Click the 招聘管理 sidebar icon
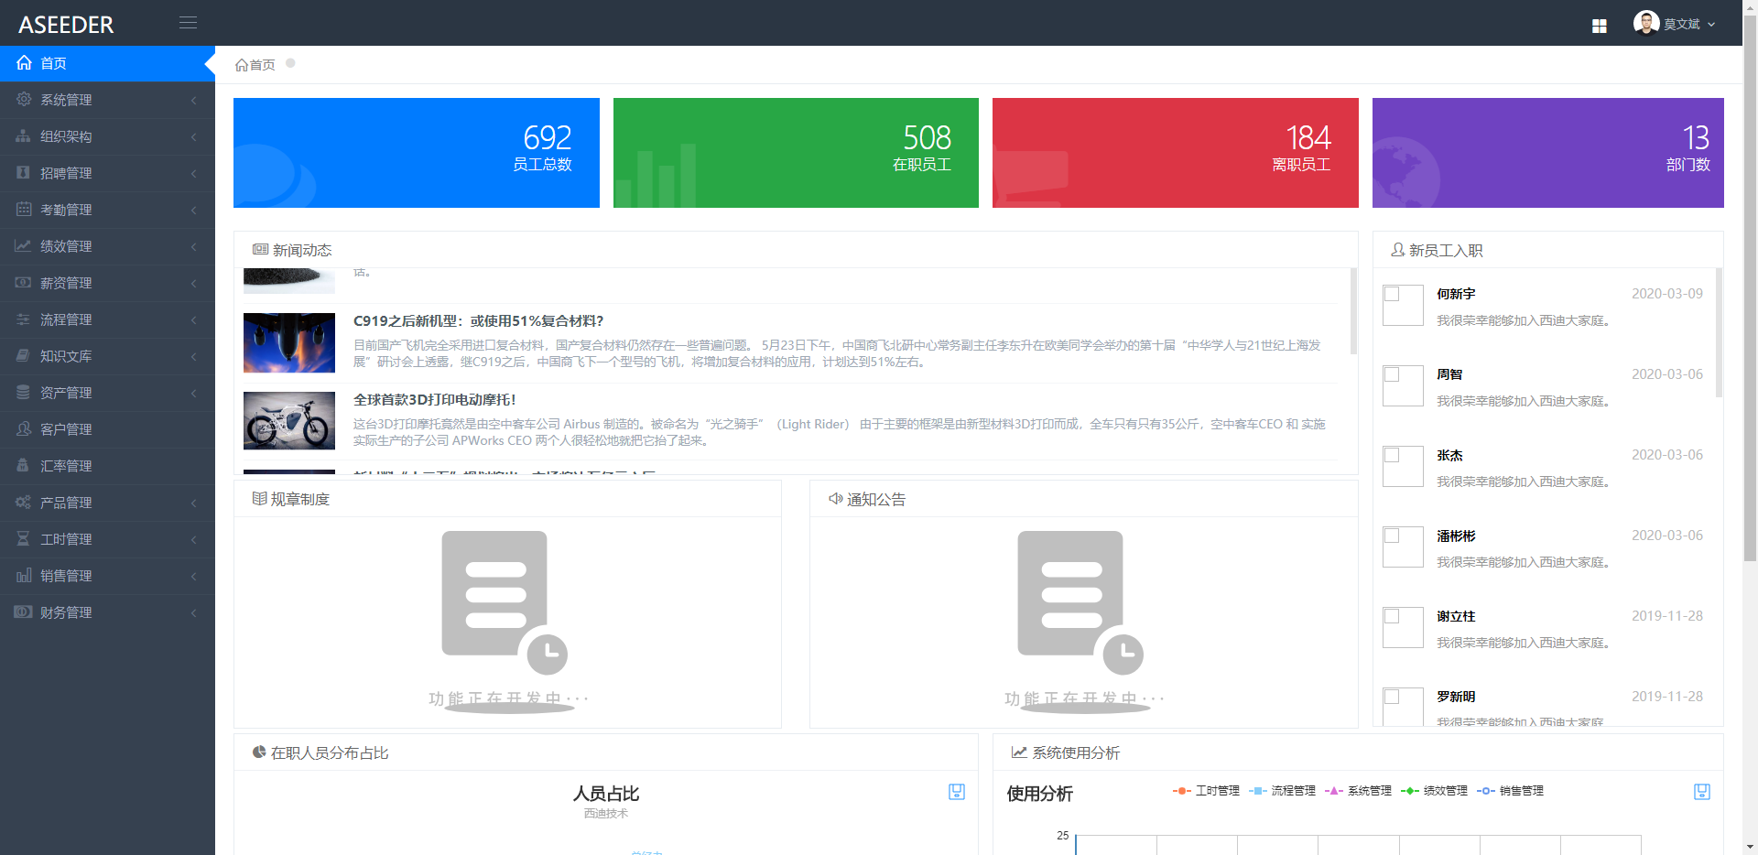This screenshot has height=855, width=1758. click(24, 172)
